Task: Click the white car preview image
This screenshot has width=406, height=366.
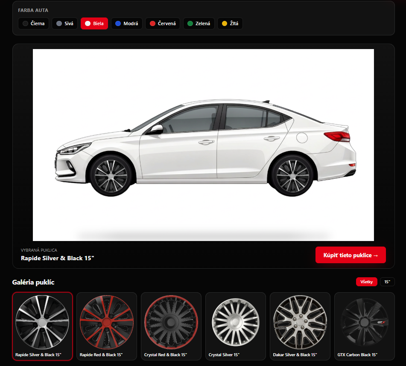Action: pyautogui.click(x=203, y=145)
